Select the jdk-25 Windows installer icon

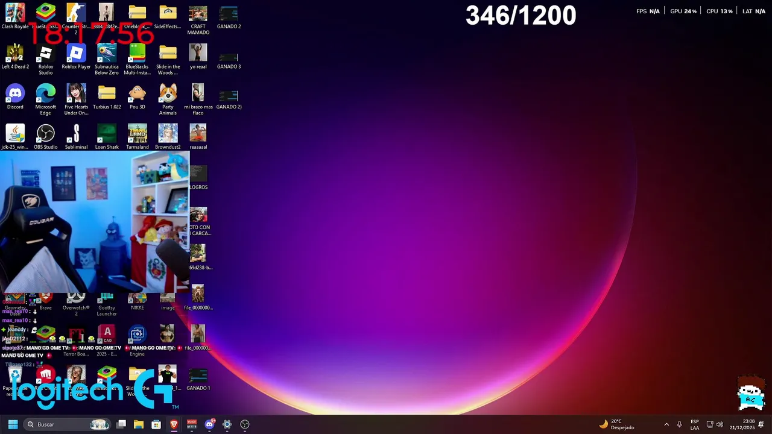point(15,137)
